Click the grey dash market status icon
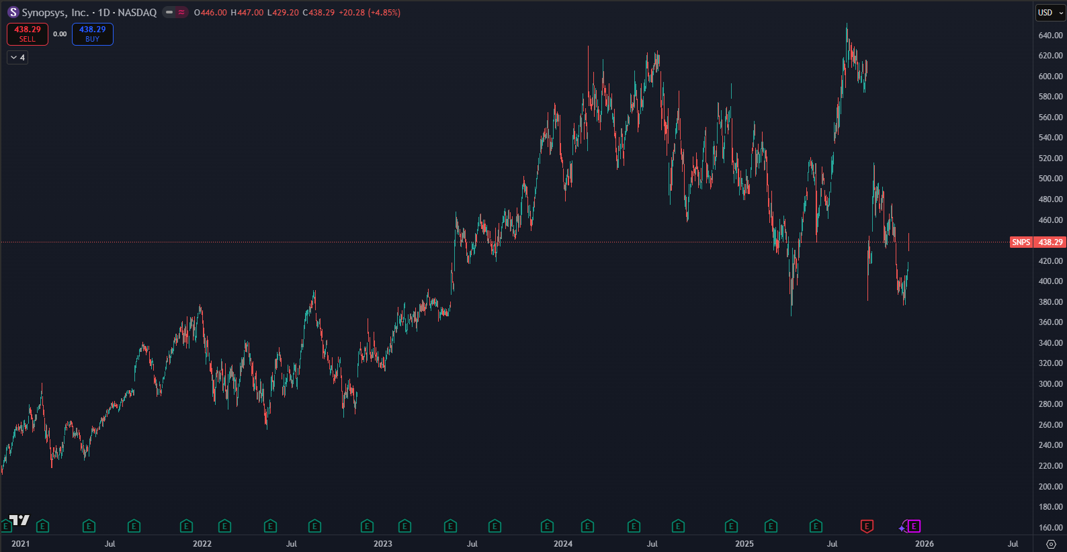1067x552 pixels. [169, 13]
